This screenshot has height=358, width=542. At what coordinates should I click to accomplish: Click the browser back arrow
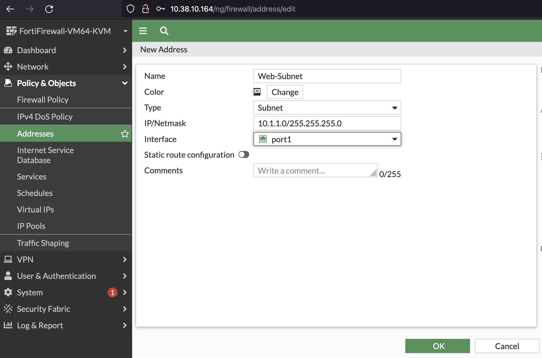click(x=10, y=9)
